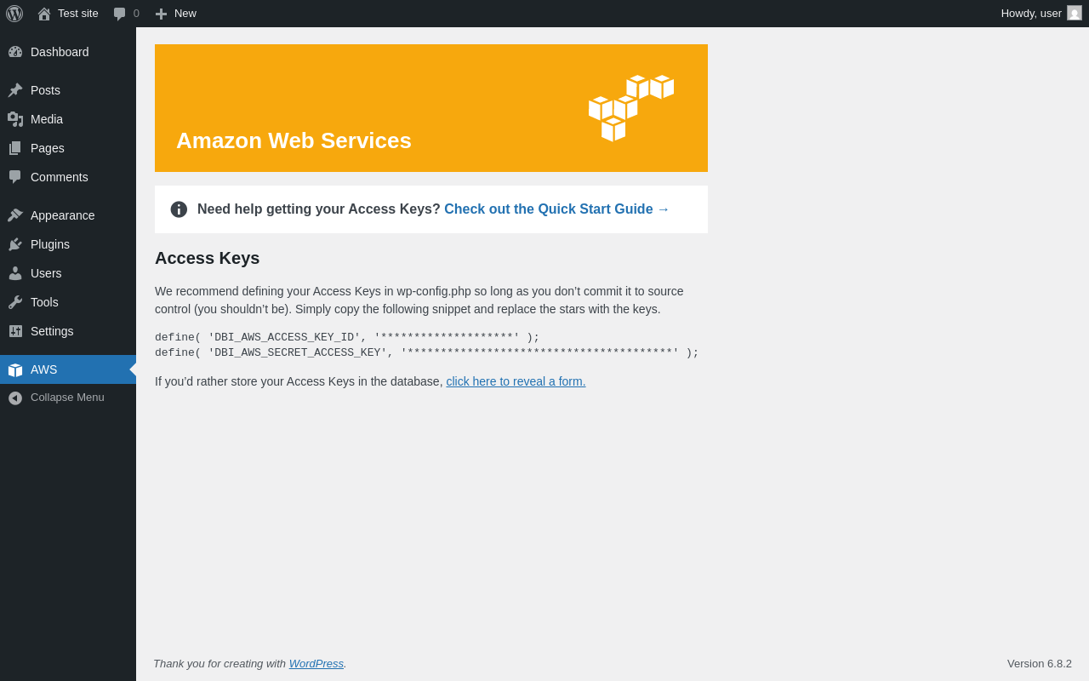Click the plus icon next to New
This screenshot has width=1089, height=681.
tap(161, 14)
